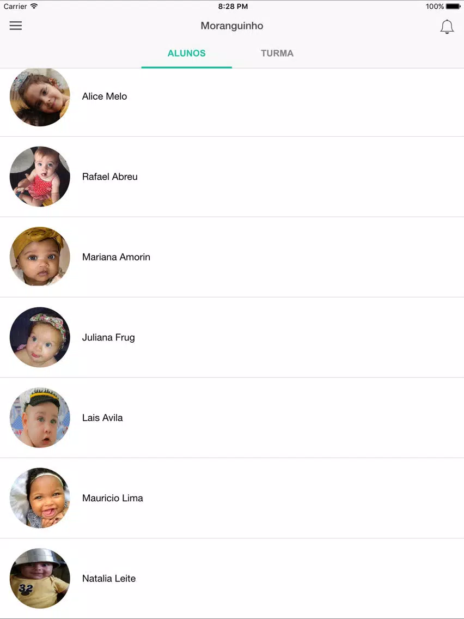
Task: Switch to the TURMA tab
Action: [x=277, y=53]
